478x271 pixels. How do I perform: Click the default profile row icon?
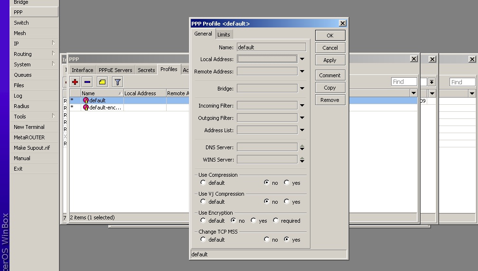pyautogui.click(x=86, y=100)
